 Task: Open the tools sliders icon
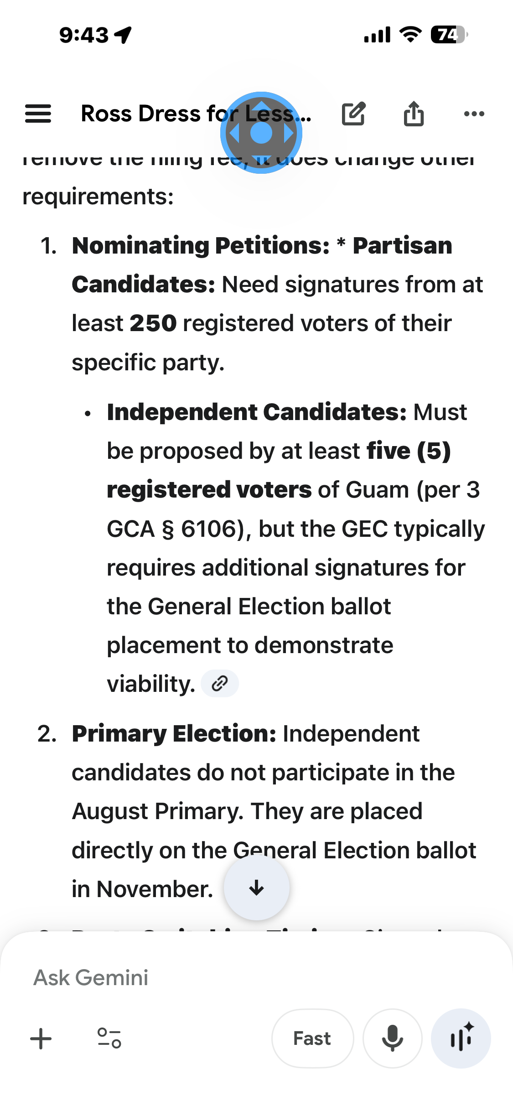[x=109, y=1038]
